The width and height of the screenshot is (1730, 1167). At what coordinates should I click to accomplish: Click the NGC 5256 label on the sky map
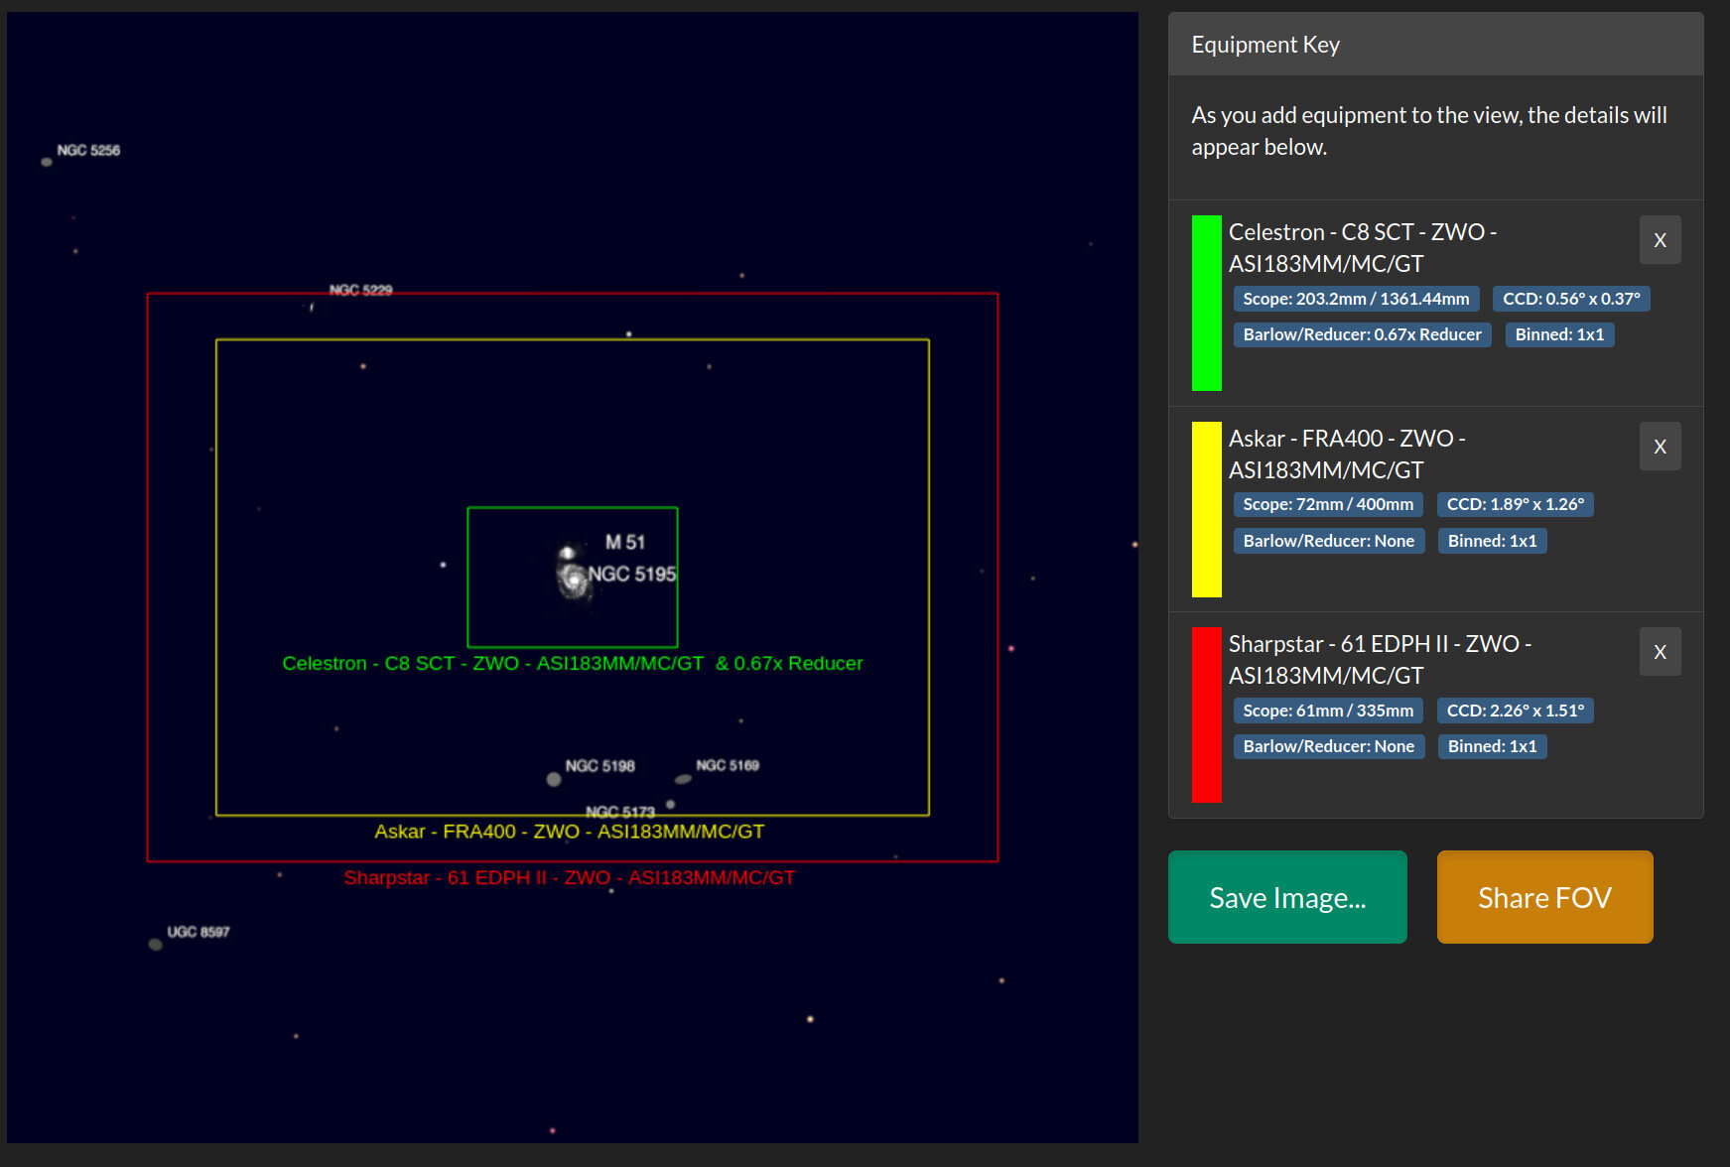click(x=88, y=151)
